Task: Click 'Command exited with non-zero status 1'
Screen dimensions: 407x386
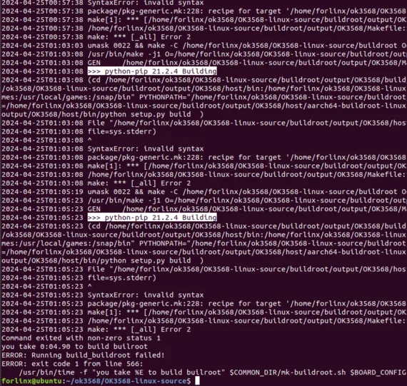Action: coord(81,338)
